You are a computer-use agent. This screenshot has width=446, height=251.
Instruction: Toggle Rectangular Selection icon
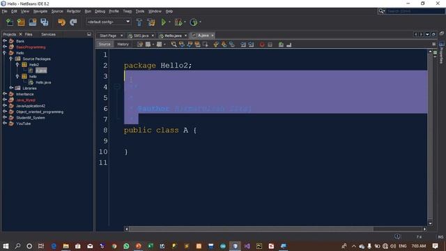[x=205, y=45]
